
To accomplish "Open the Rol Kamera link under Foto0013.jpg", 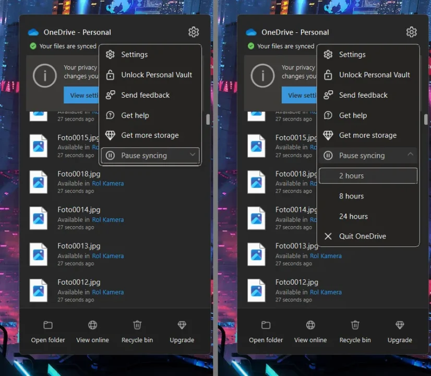I will click(x=108, y=255).
